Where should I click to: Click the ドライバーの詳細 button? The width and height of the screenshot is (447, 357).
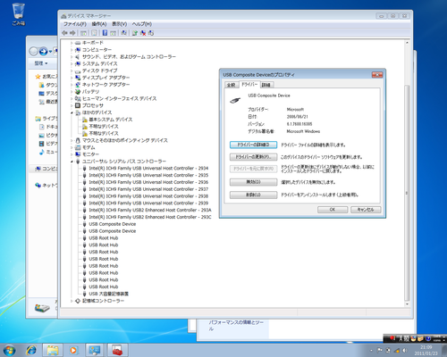253,145
